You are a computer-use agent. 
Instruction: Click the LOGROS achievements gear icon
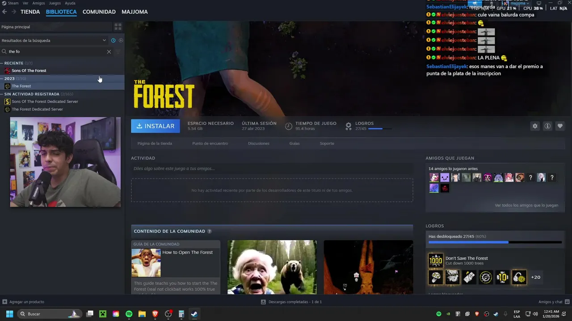click(x=349, y=126)
